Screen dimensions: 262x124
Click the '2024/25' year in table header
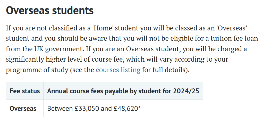pyautogui.click(x=186, y=91)
